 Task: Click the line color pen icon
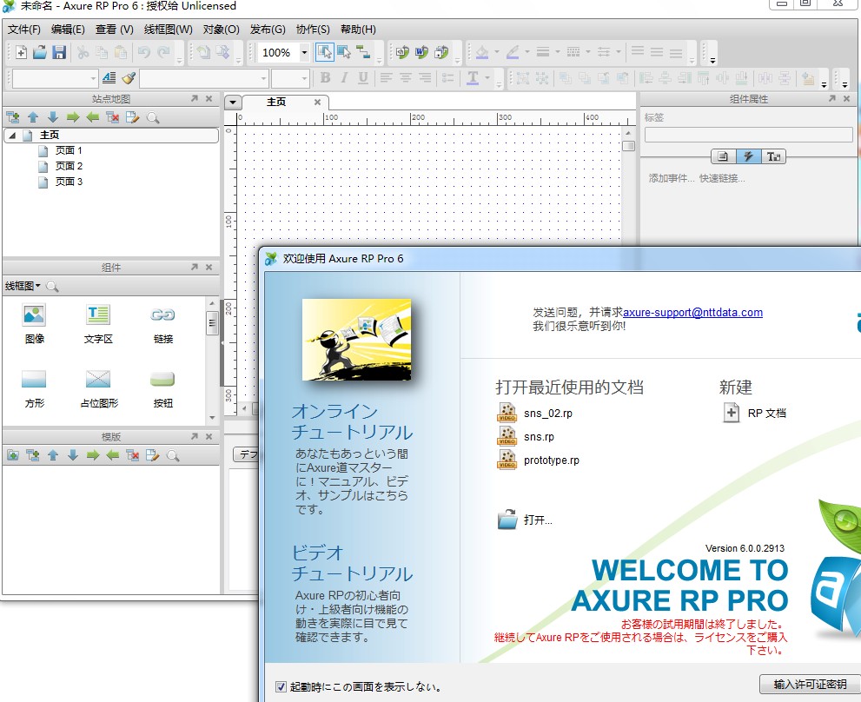click(513, 53)
